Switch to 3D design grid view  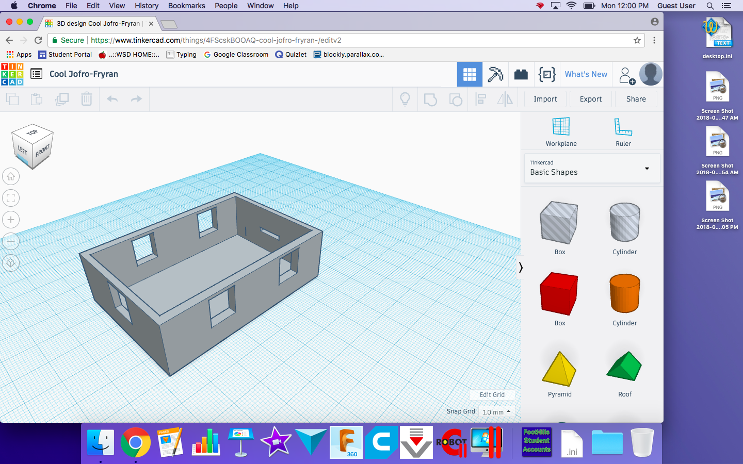coord(470,74)
